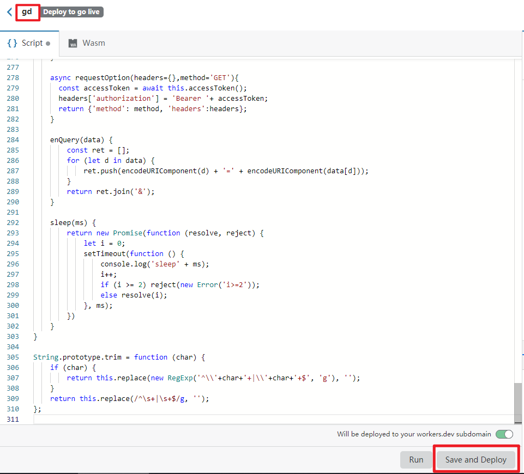Click the curly braces Script icon
524x474 pixels.
click(x=13, y=43)
